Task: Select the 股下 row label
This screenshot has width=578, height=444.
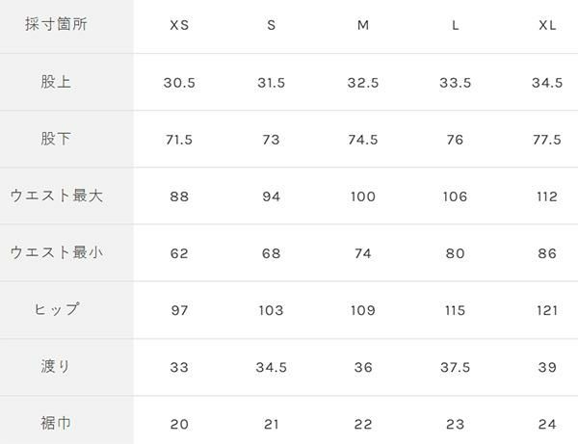Action: pos(55,140)
